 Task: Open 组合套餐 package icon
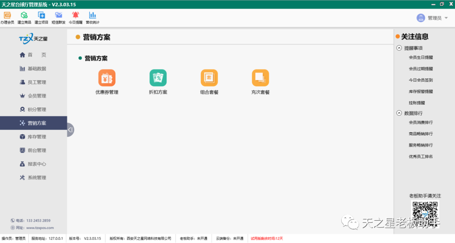pyautogui.click(x=209, y=78)
